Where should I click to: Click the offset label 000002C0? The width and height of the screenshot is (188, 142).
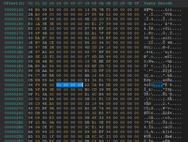coord(14,132)
